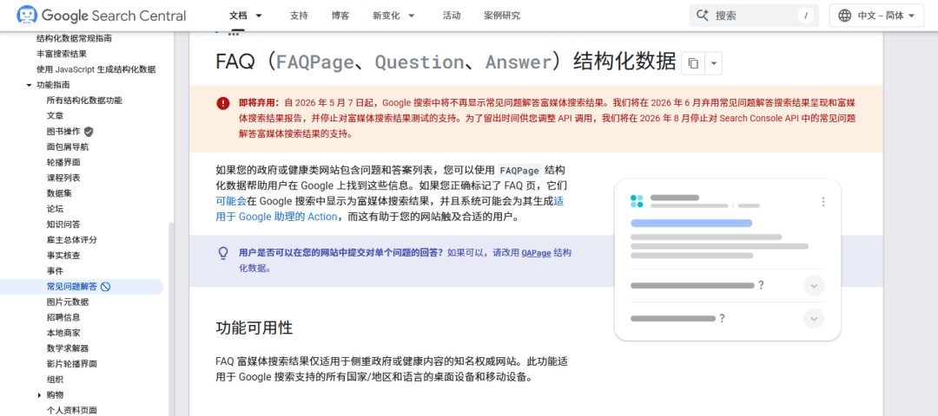Select 课程列表 in the sidebar
Screen dimensions: 938x416
click(x=63, y=178)
